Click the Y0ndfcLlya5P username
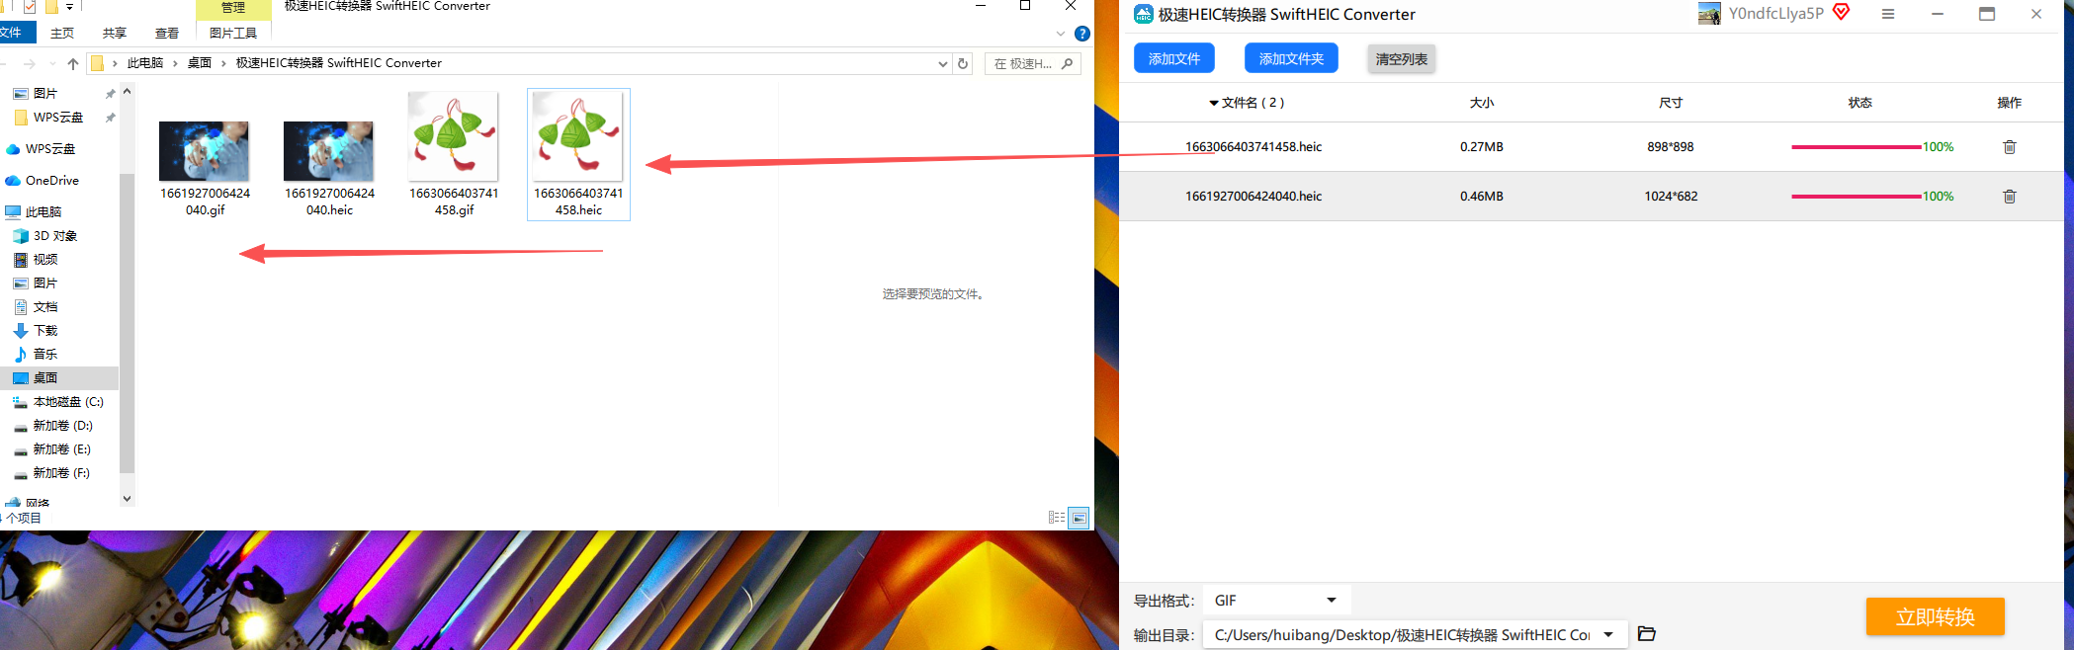 (x=1775, y=14)
